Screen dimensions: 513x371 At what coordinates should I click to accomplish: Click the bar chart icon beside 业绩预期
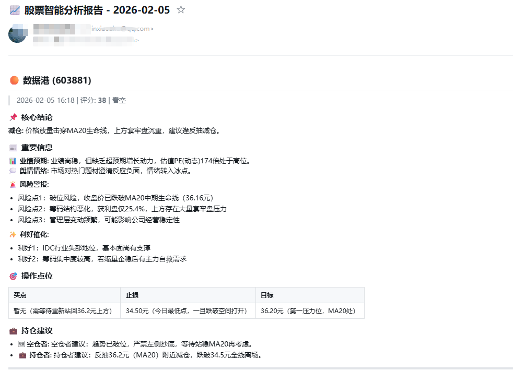(13, 161)
